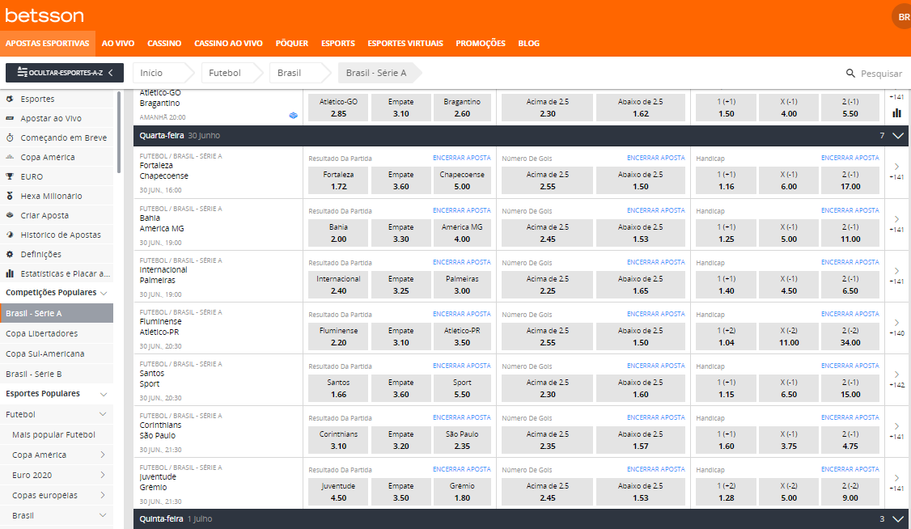This screenshot has height=529, width=911.
Task: Click Encerrar Aposta for Corinthians Número De Gols
Action: click(x=656, y=417)
